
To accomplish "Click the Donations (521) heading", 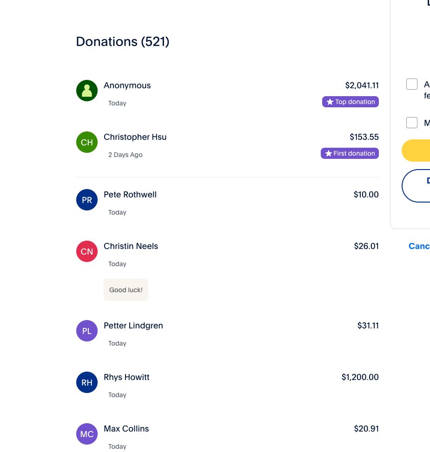I will coord(123,42).
